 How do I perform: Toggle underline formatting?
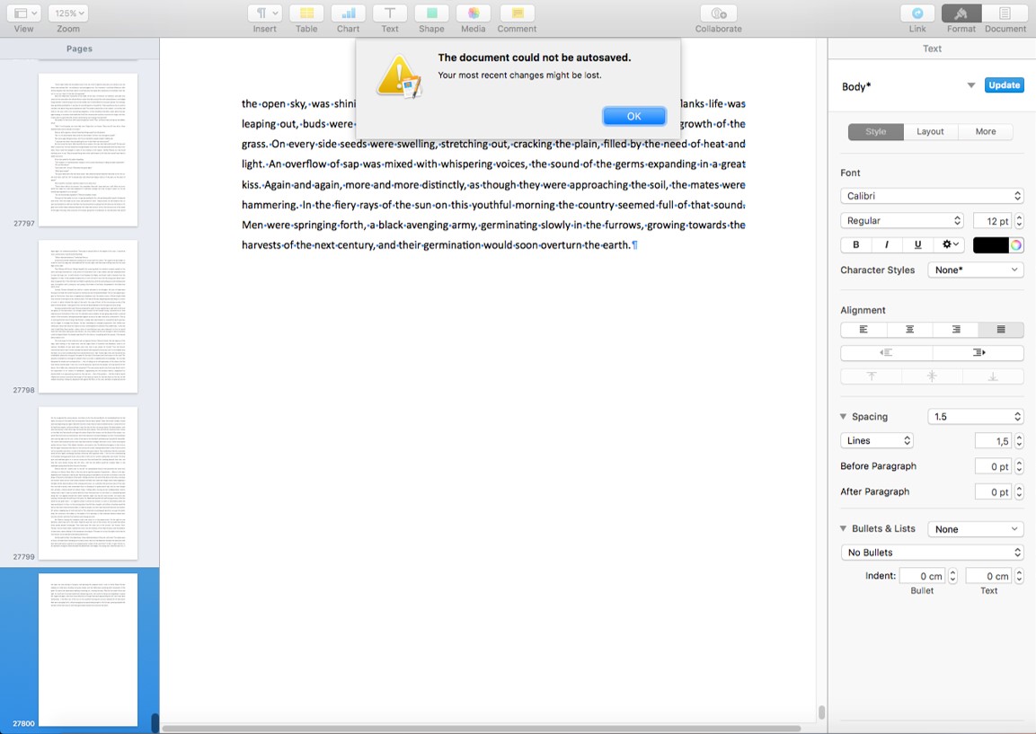coord(916,244)
